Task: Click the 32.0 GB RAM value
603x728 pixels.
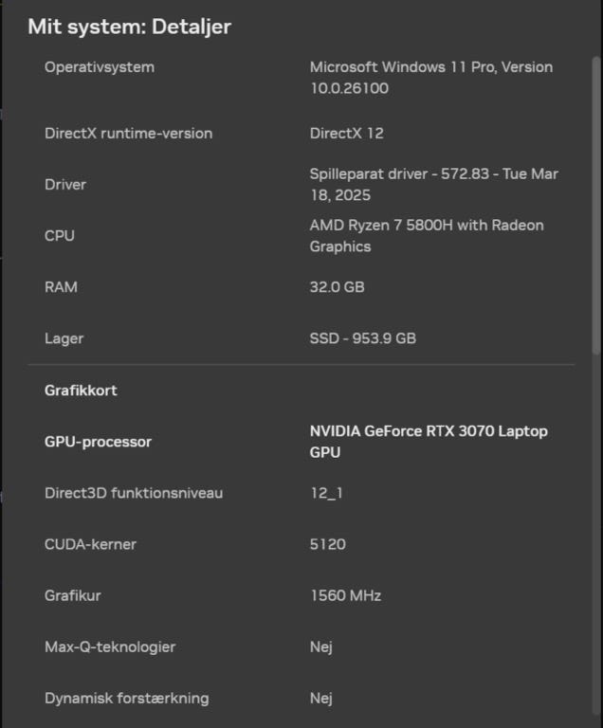Action: tap(337, 287)
